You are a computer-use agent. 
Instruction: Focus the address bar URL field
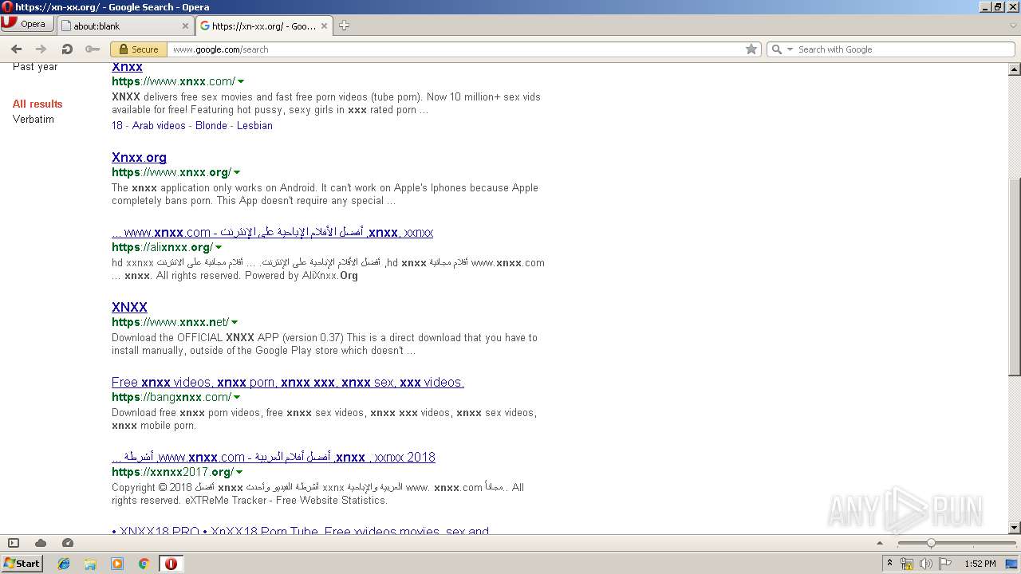tap(455, 49)
